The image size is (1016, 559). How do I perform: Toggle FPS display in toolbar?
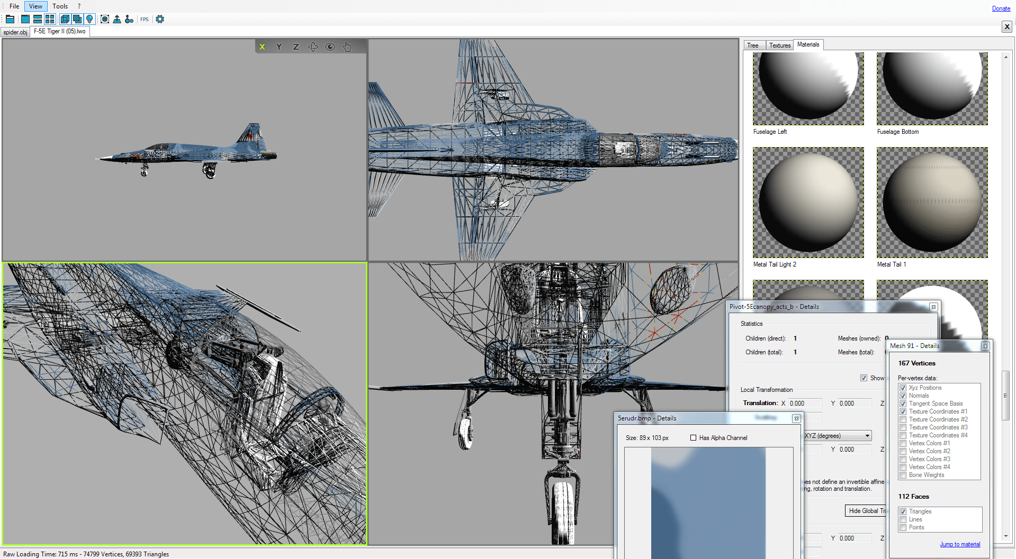145,20
